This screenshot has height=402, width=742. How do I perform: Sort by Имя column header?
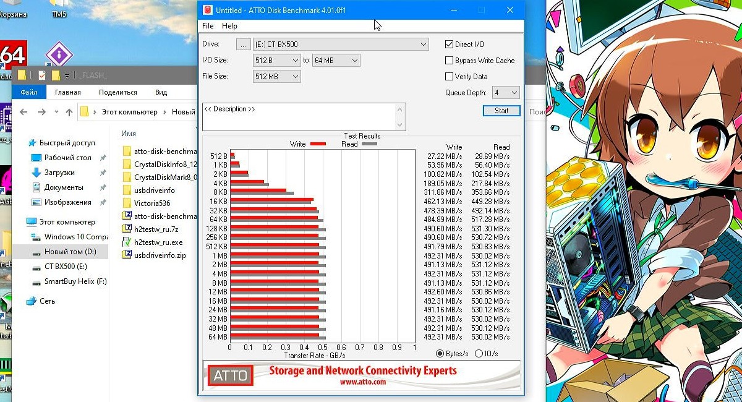(x=129, y=134)
